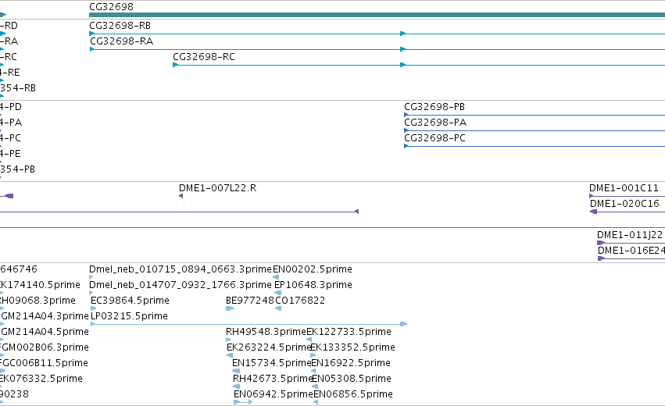
Task: Select EST CO176822 label
Action: [300, 301]
